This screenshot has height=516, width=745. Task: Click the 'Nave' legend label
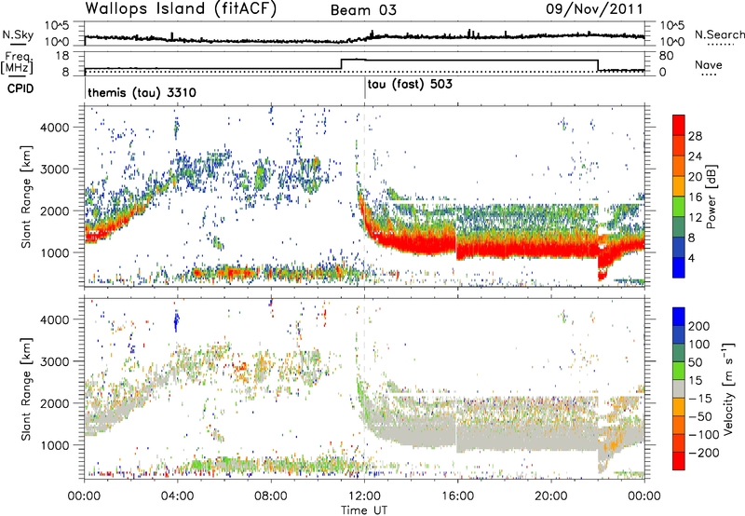(x=709, y=64)
